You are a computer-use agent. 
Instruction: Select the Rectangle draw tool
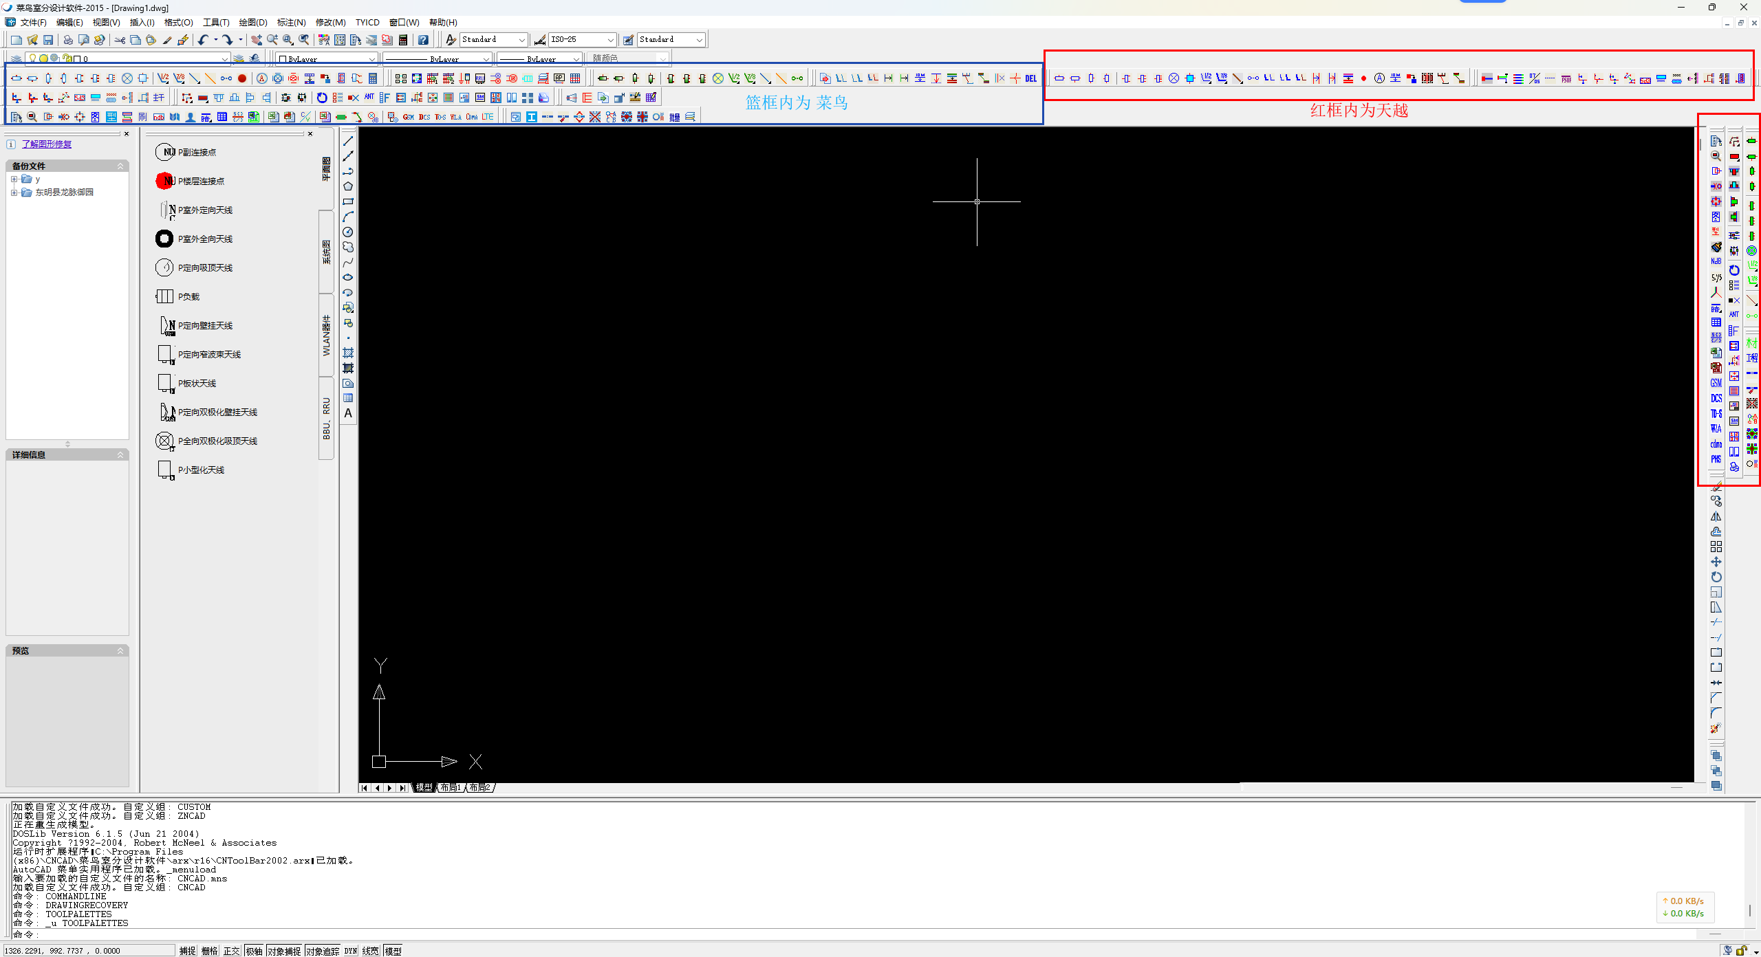coord(348,201)
